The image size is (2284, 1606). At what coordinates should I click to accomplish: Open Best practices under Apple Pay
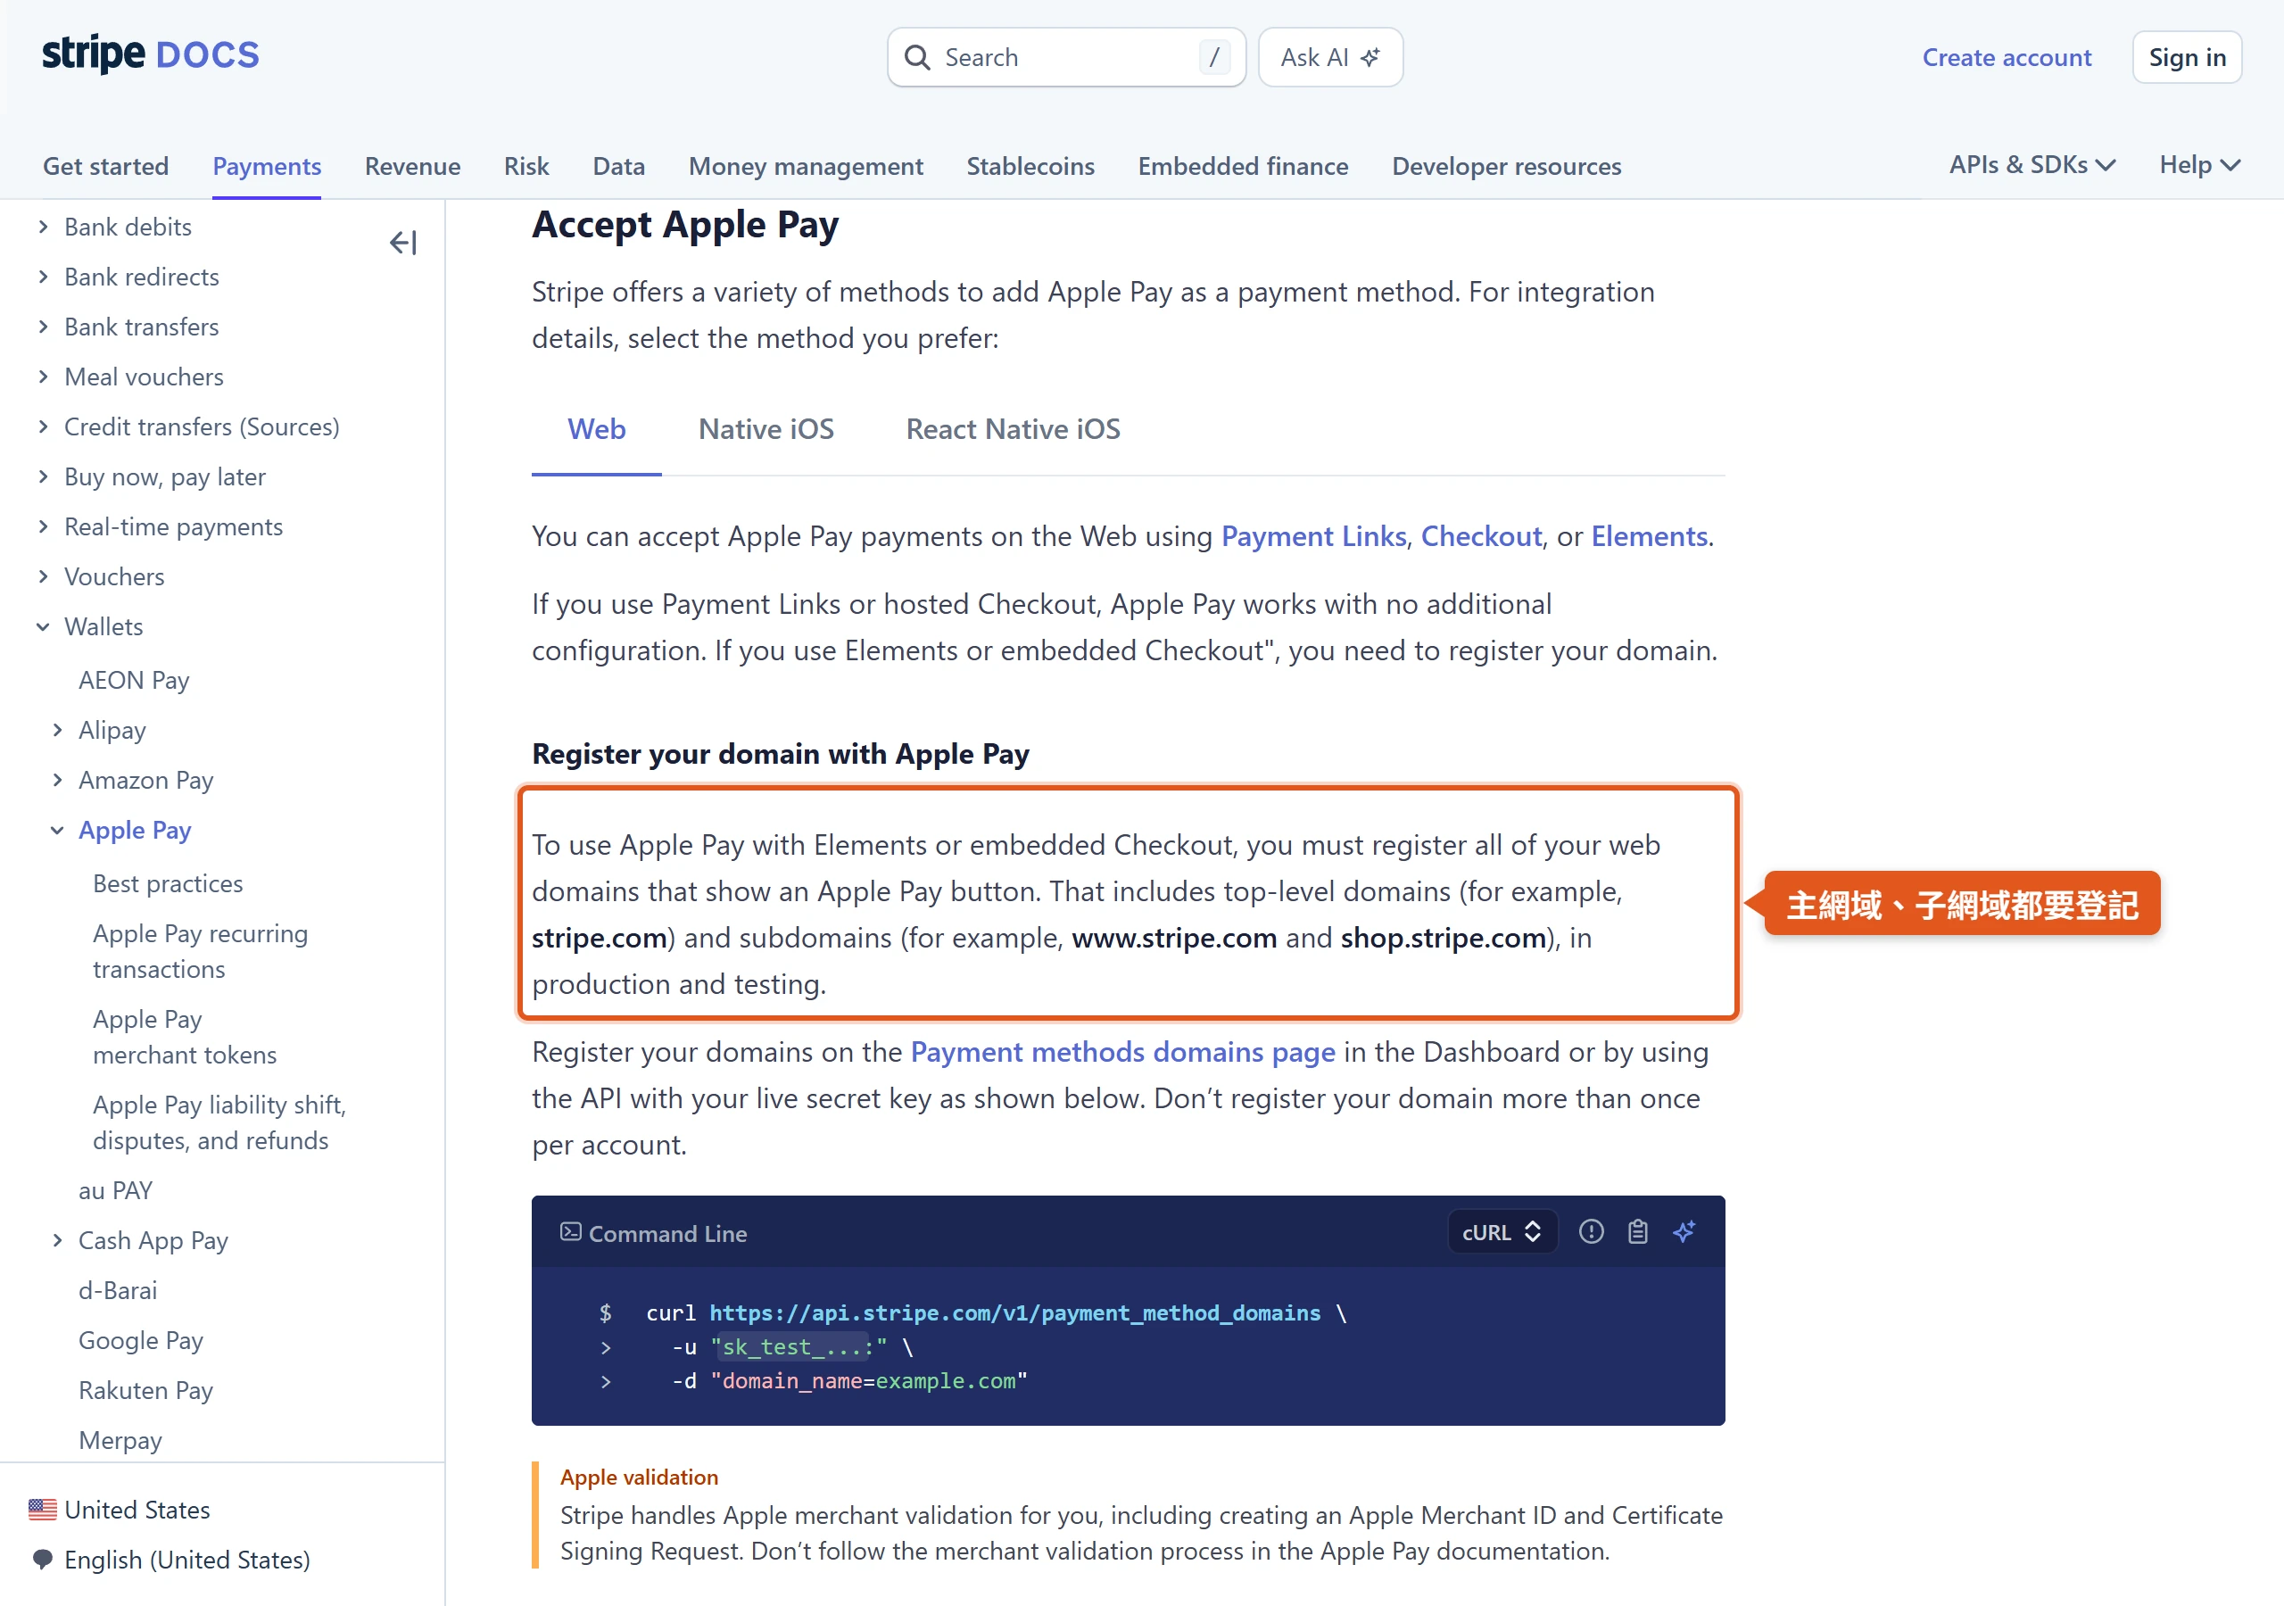tap(168, 883)
